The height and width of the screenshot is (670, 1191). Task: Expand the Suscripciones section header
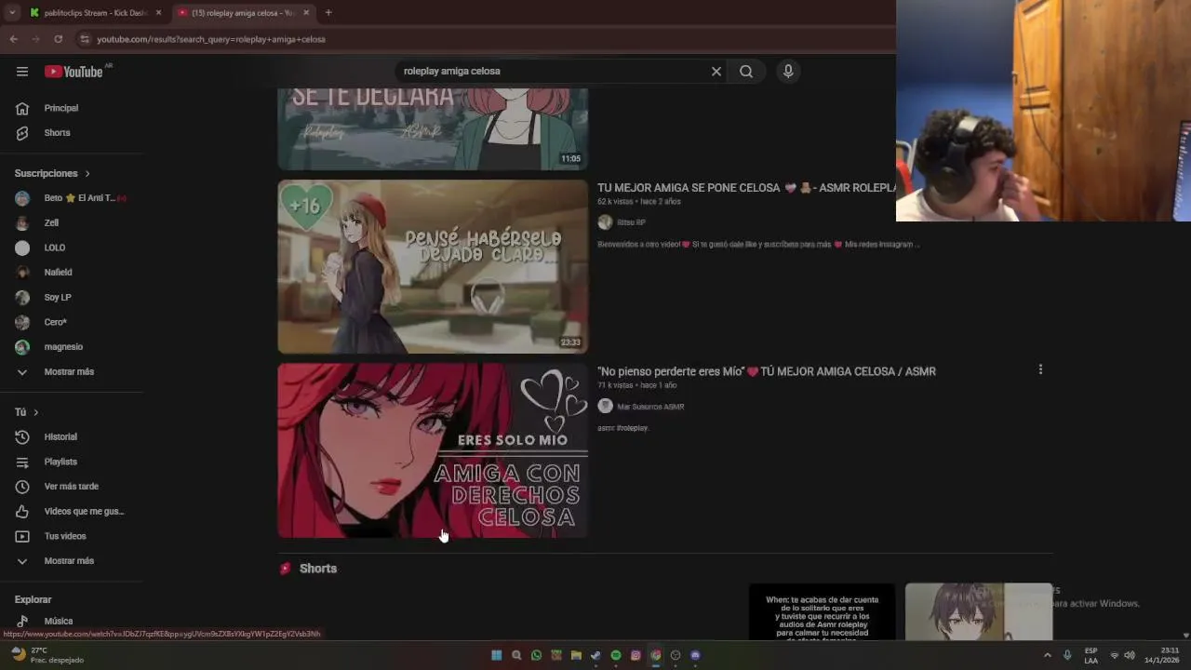tap(52, 174)
